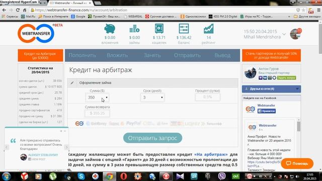Click the page vertical scrollbar
Image resolution: width=322 pixels, height=181 pixels.
click(x=320, y=39)
